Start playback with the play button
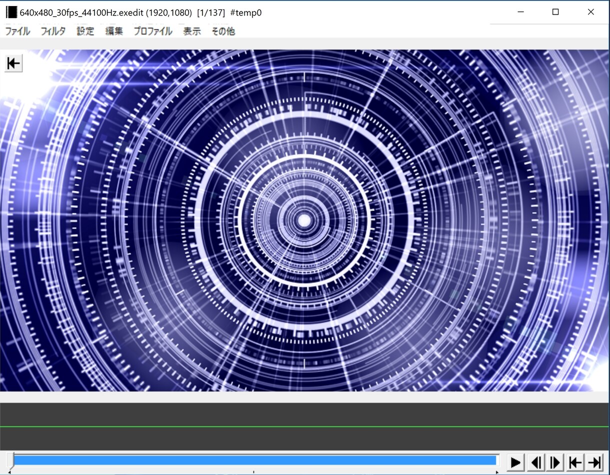Viewport: 610px width, 475px height. (516, 462)
